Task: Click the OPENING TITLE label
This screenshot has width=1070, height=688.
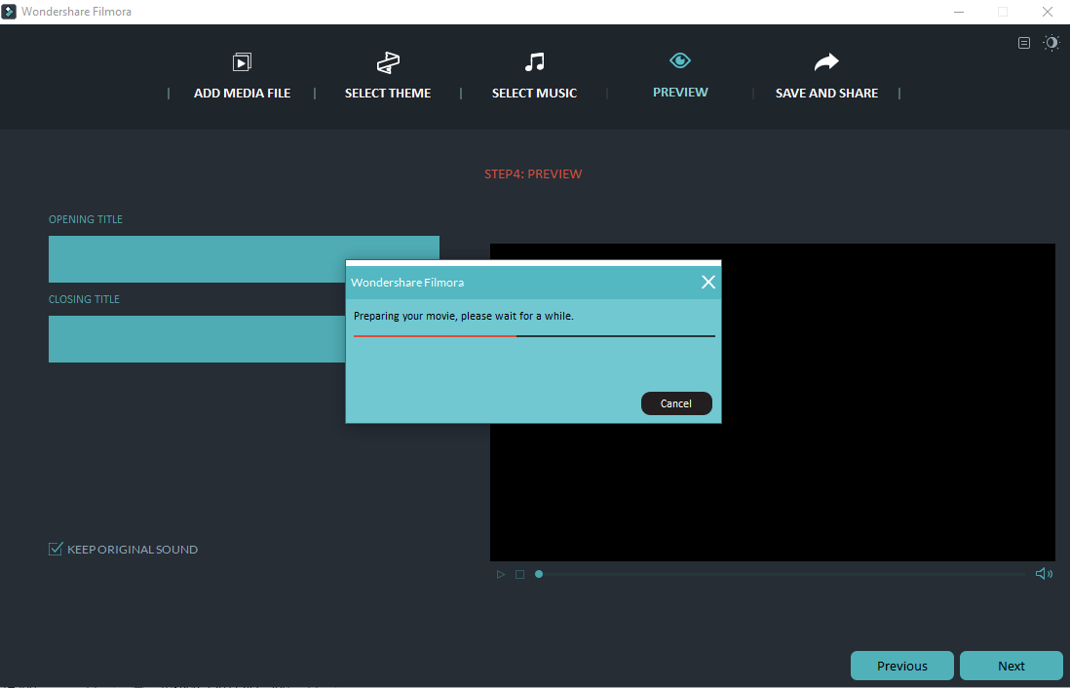Action: [86, 219]
